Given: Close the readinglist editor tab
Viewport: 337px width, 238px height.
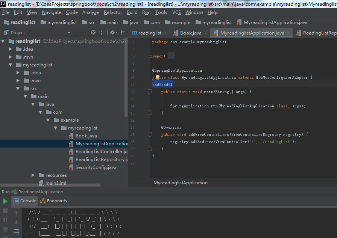Looking at the screenshot, I should (165, 33).
